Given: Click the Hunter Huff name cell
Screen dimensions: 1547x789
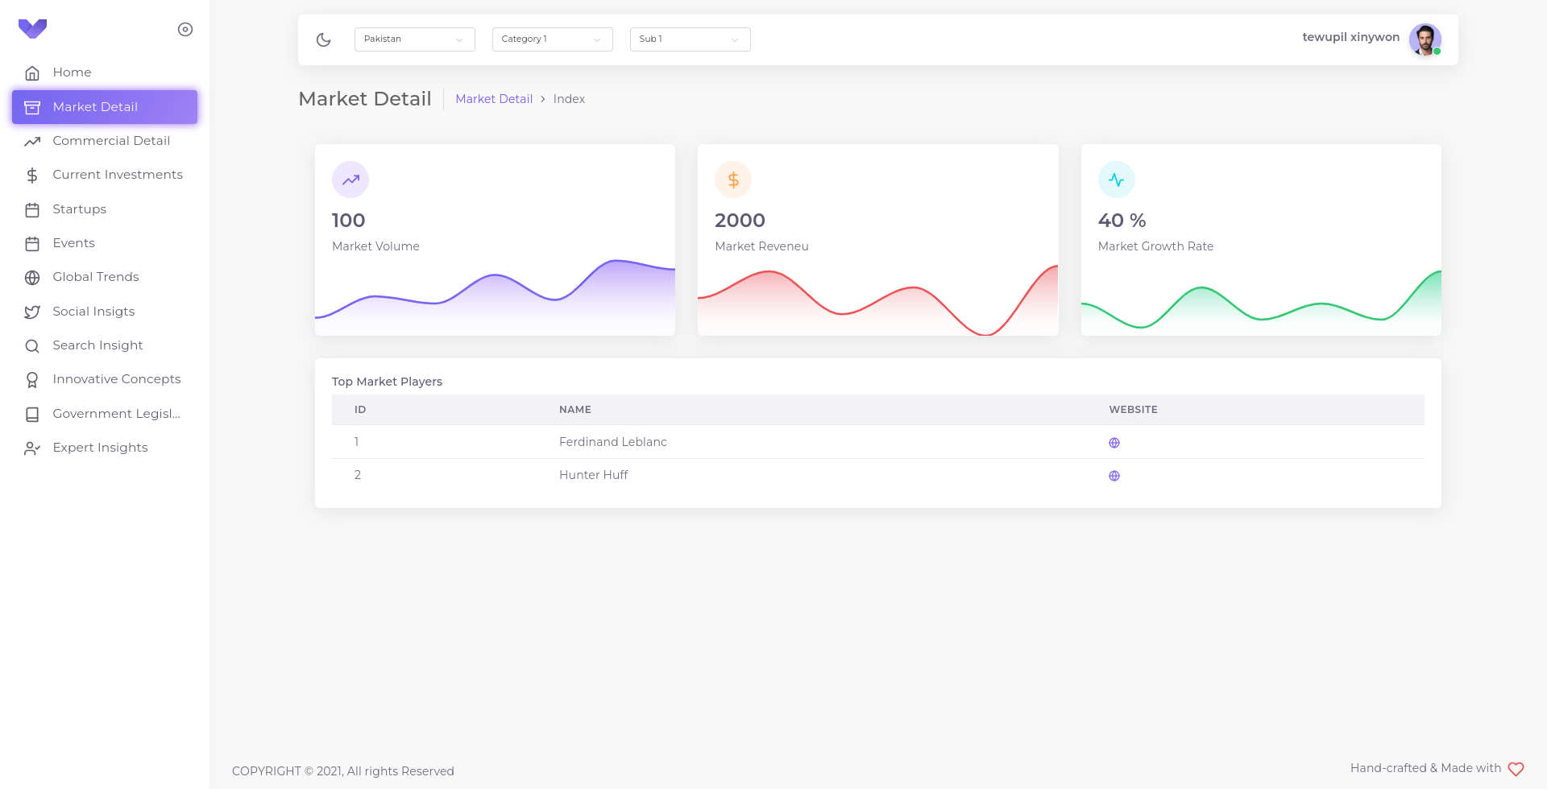Looking at the screenshot, I should (594, 475).
